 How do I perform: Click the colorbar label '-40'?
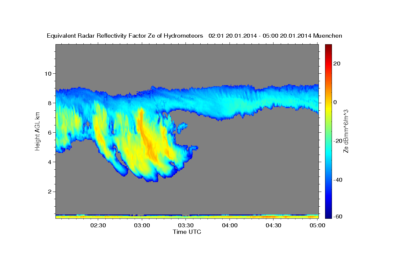click(338, 180)
